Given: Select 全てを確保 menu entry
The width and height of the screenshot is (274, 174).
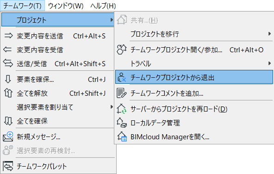Looking at the screenshot, I should pos(58,121).
